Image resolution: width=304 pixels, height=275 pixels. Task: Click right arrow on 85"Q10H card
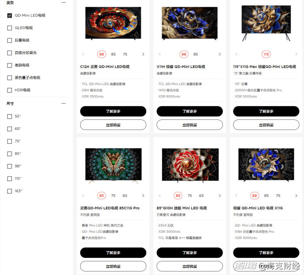point(220,196)
